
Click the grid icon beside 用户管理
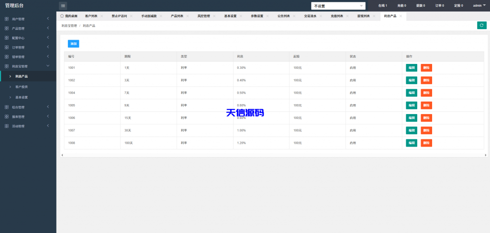7,19
